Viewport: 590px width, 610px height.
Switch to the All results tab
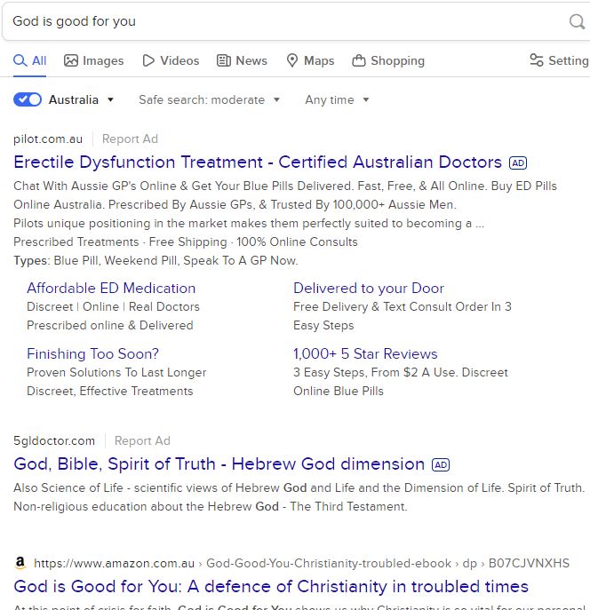pos(29,60)
